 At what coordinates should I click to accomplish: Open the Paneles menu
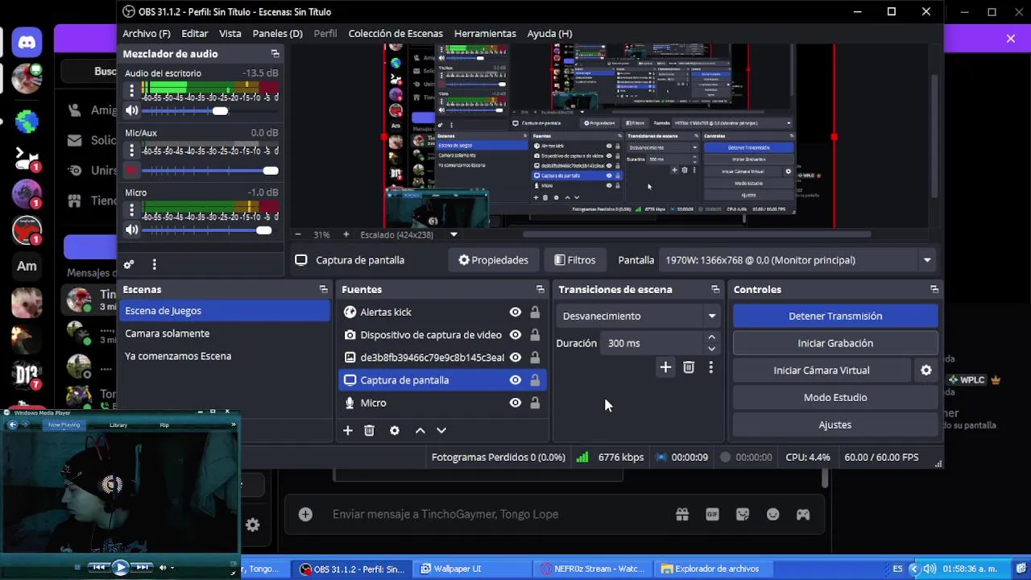(277, 34)
